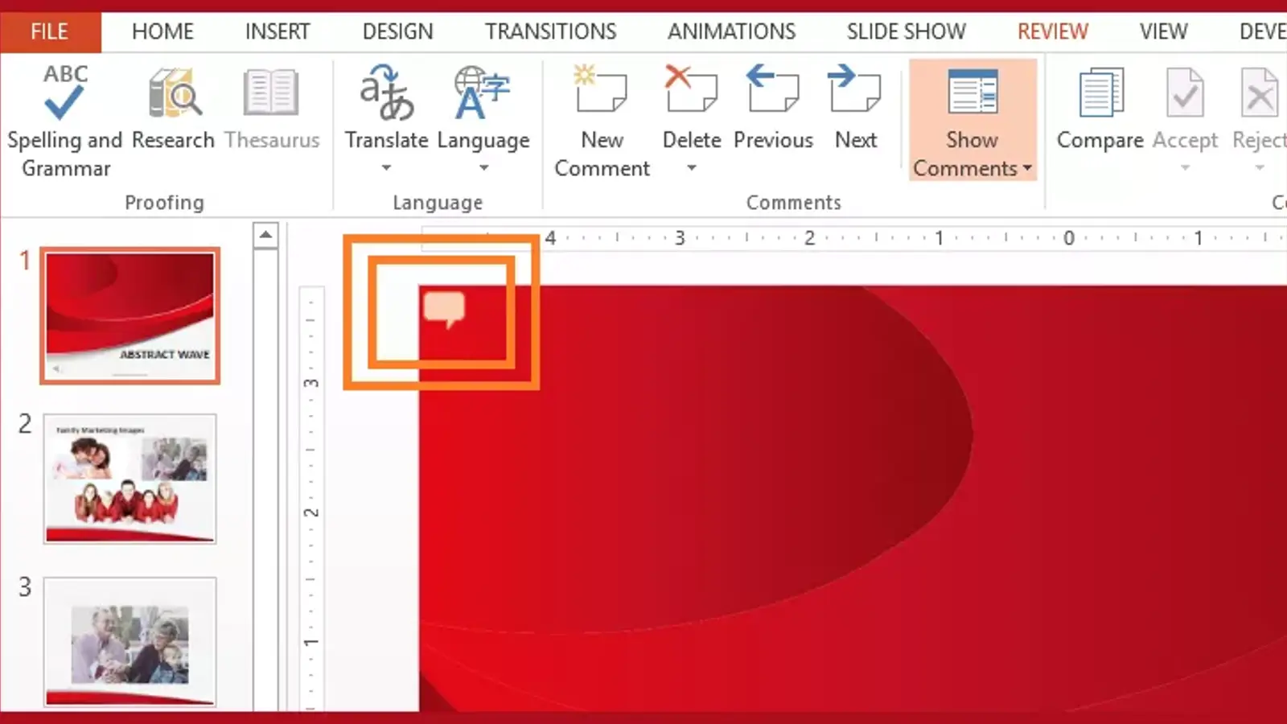The width and height of the screenshot is (1287, 724).
Task: Switch to the TRANSITIONS tab
Action: [x=550, y=31]
